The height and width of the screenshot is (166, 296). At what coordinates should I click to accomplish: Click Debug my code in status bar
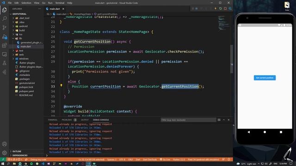[x=38, y=160]
